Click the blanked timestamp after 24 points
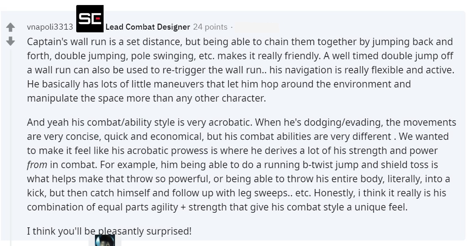The height and width of the screenshot is (246, 471). [x=257, y=27]
